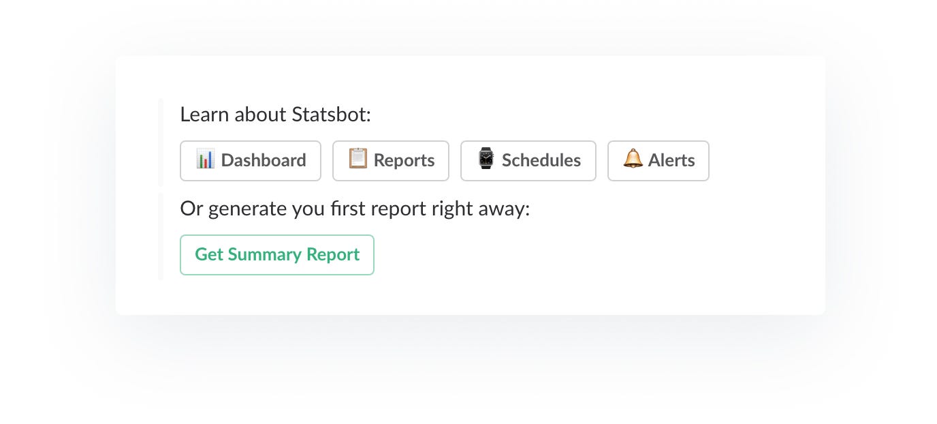
Task: Click the watch icon on Schedules button
Action: tap(486, 160)
